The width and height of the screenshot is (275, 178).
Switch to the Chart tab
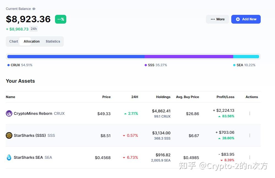point(13,41)
